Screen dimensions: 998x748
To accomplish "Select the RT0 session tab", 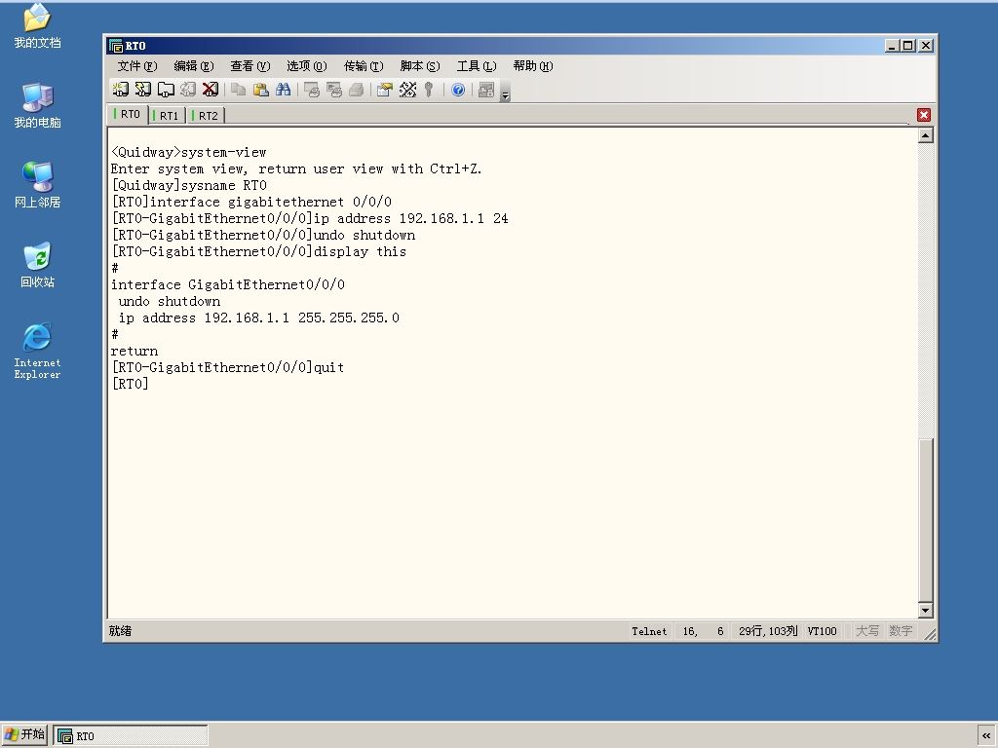I will click(x=130, y=115).
